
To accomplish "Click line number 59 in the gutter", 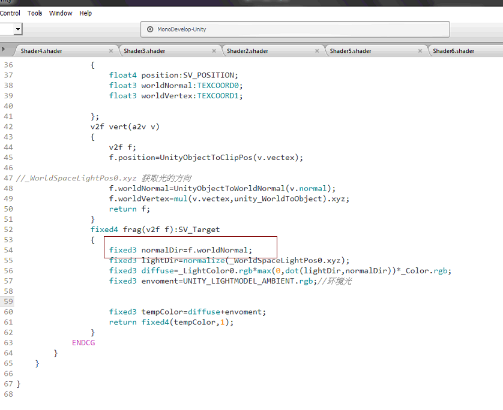I will pos(8,302).
